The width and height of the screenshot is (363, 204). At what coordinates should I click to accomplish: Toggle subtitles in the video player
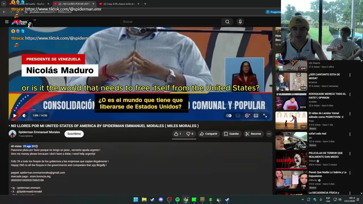(x=238, y=116)
